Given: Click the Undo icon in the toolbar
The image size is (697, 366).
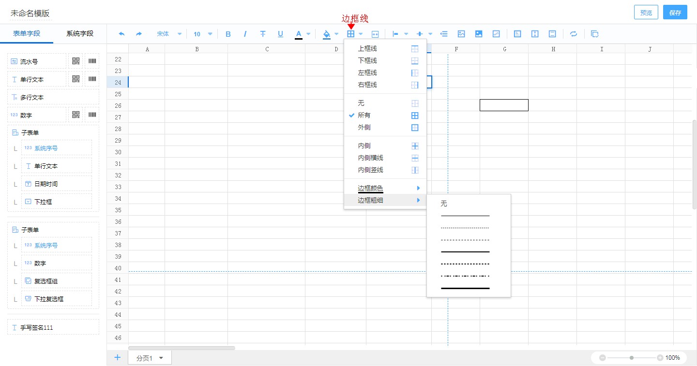Looking at the screenshot, I should (121, 34).
